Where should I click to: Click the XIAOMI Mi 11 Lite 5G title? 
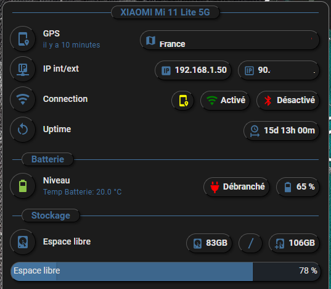tap(165, 12)
